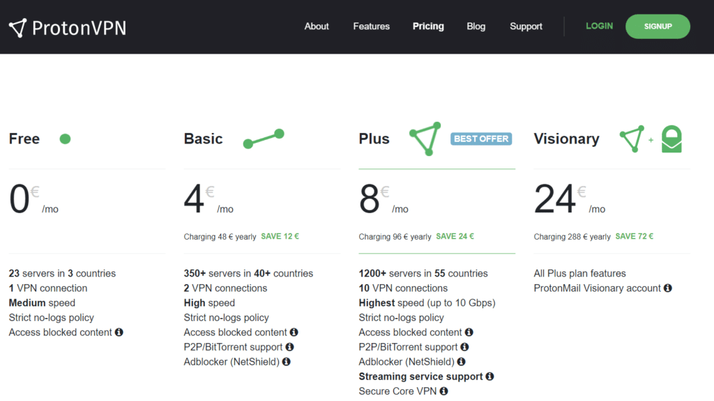Click 'SAVE 72 €' label

click(635, 237)
